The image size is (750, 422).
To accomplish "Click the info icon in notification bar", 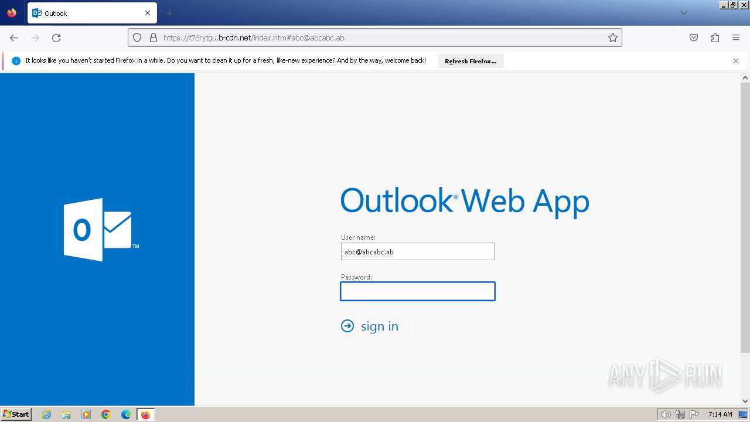I will (16, 61).
